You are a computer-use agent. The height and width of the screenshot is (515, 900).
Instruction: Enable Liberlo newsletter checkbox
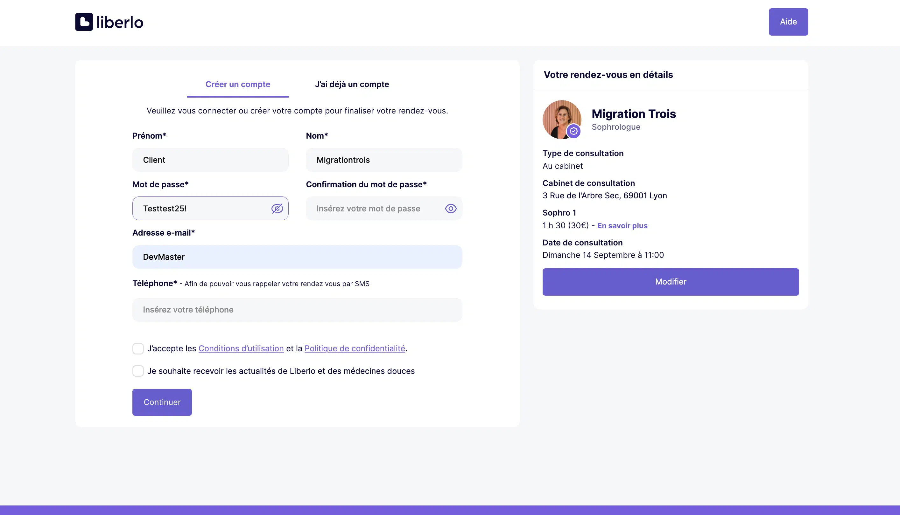click(x=138, y=371)
